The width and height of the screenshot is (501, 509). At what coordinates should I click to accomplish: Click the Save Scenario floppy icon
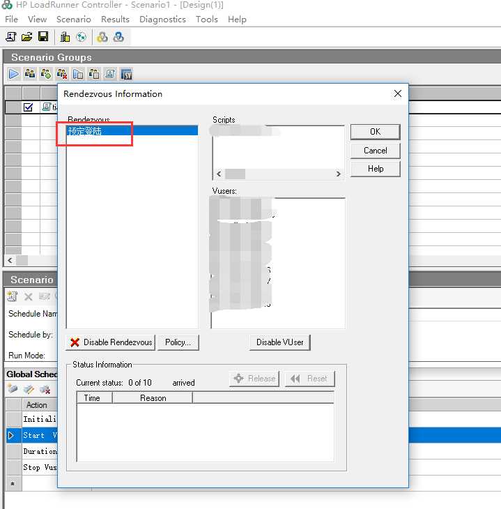click(43, 36)
